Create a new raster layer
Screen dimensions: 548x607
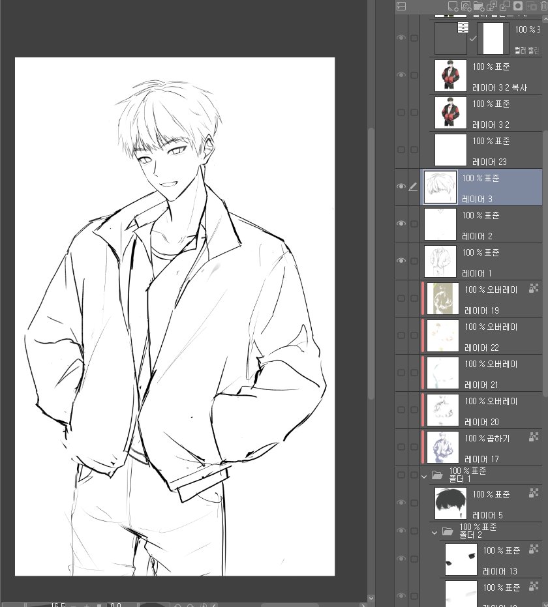452,7
